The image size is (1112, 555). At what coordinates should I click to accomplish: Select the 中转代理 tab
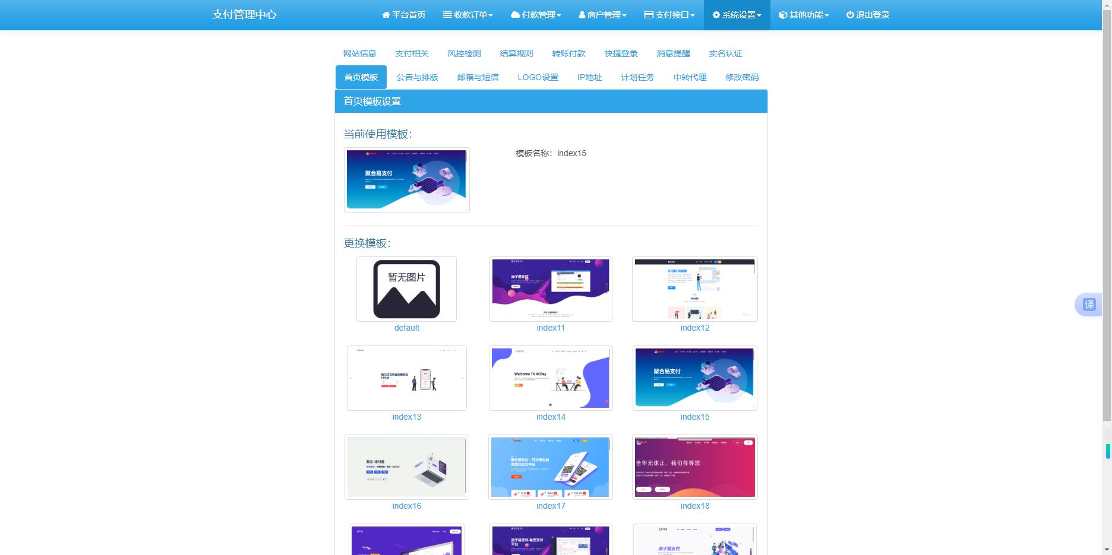coord(690,77)
